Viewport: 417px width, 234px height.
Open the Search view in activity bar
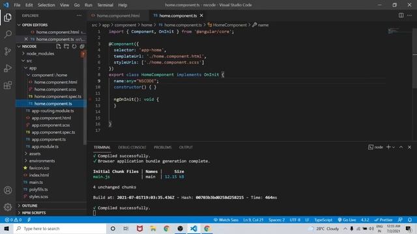point(8,34)
